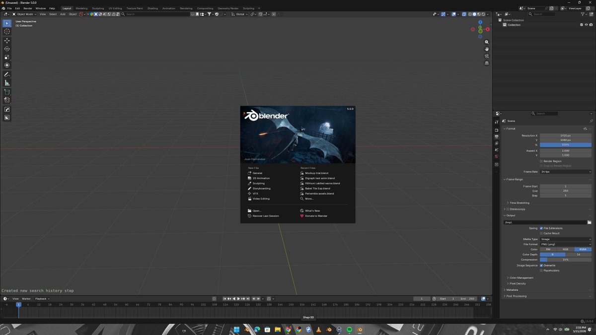Open the Render menu

(x=28, y=8)
